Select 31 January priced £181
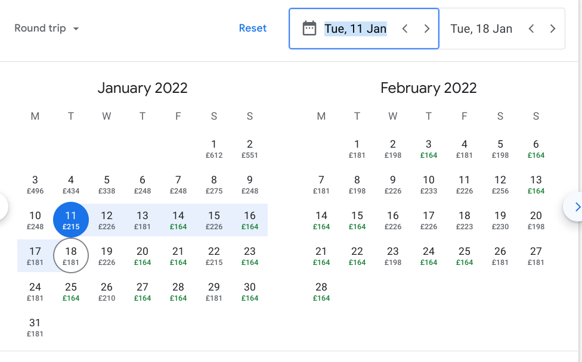The width and height of the screenshot is (582, 362). point(35,327)
